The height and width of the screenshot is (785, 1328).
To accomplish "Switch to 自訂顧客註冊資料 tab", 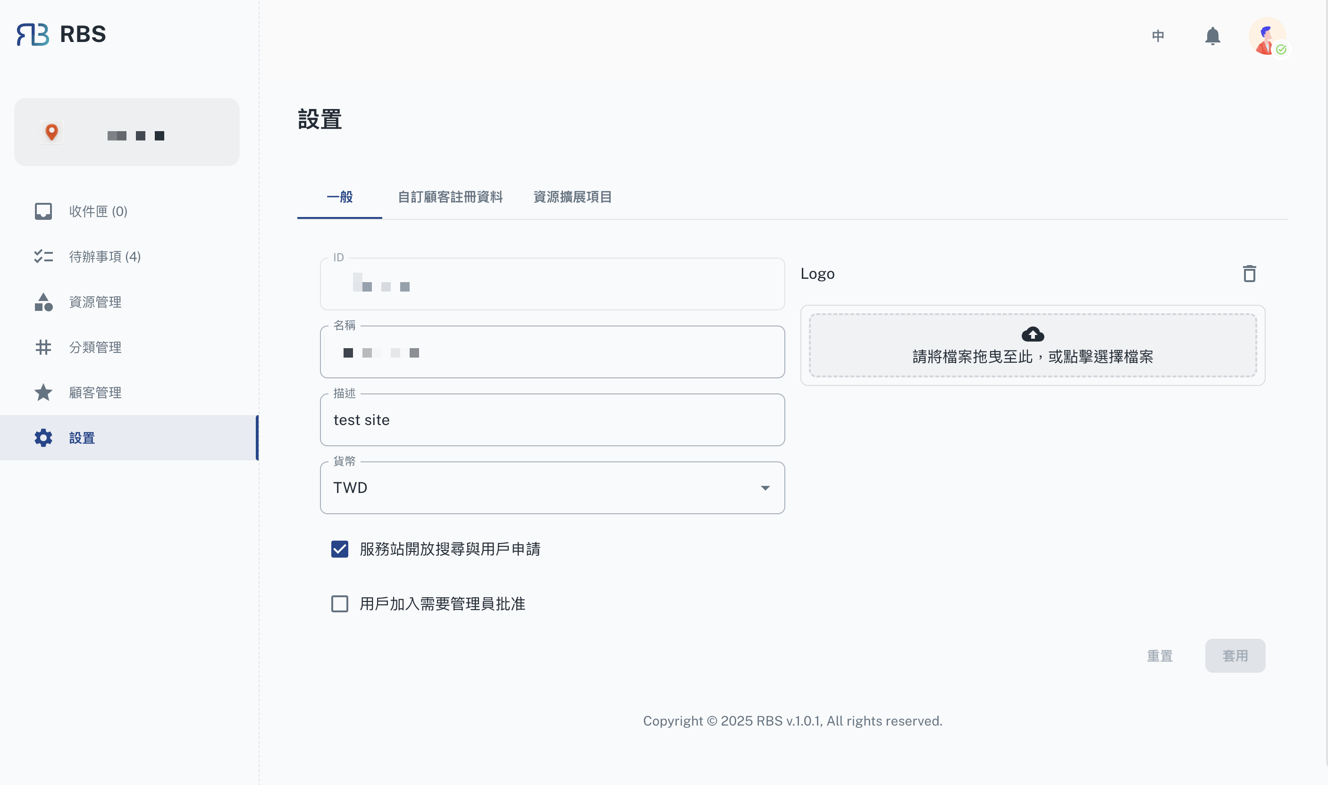I will point(450,197).
